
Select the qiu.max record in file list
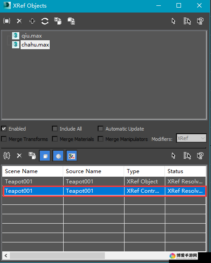tap(31, 36)
